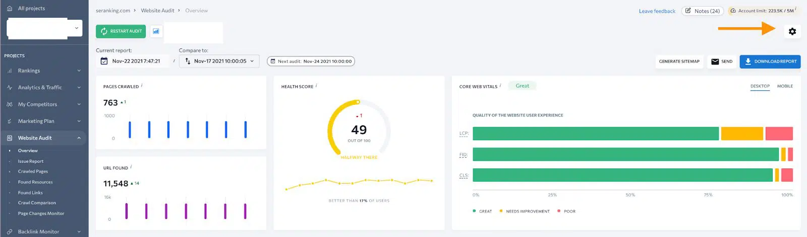Select the Desktop view tab
The width and height of the screenshot is (807, 237).
760,86
